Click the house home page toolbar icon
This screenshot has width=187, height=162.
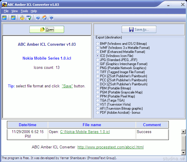(x=45, y=18)
